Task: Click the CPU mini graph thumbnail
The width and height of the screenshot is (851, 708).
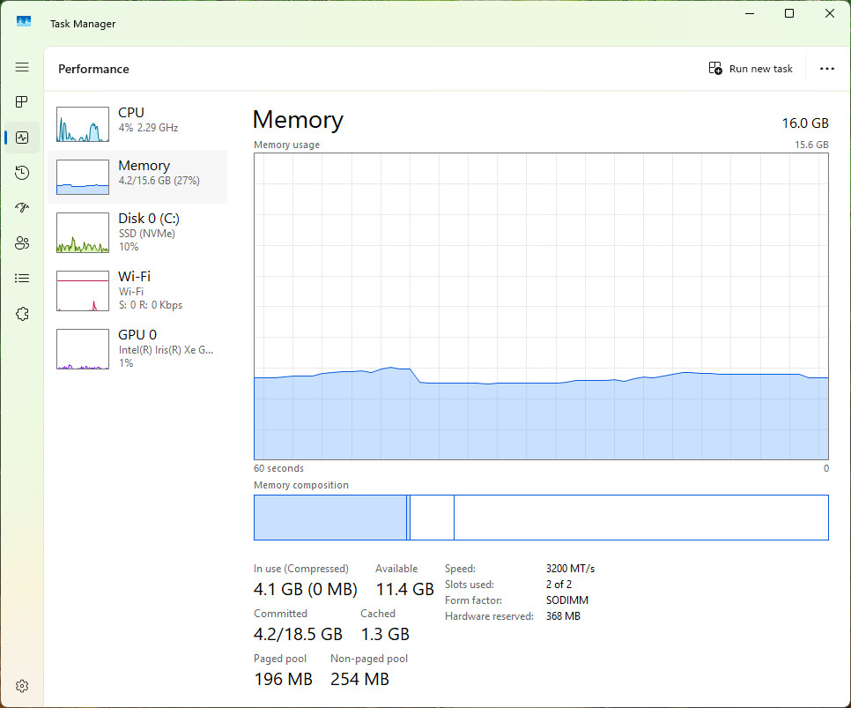Action: pos(83,124)
